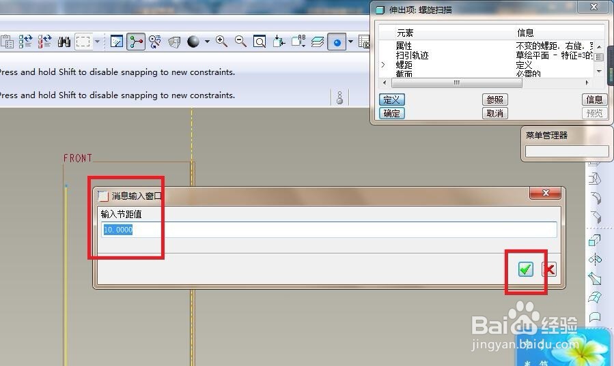Click the zoom out magnifier icon
The width and height of the screenshot is (614, 366).
tap(240, 42)
